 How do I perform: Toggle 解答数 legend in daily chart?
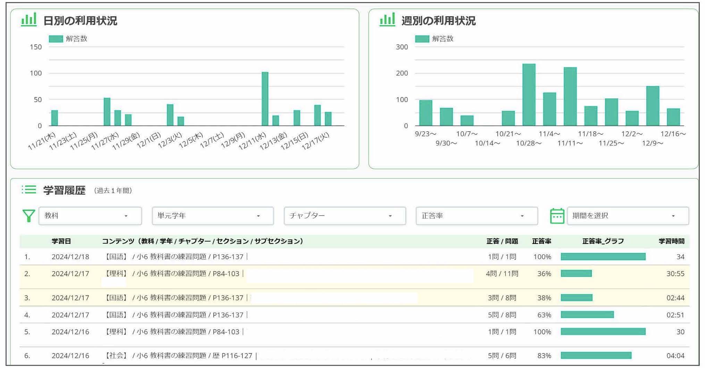tap(68, 39)
